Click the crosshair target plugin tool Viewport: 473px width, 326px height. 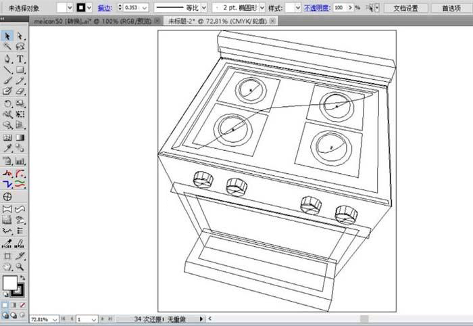click(7, 197)
